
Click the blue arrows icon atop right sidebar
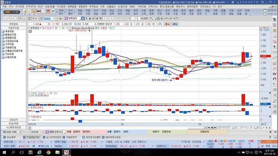pos(275,20)
